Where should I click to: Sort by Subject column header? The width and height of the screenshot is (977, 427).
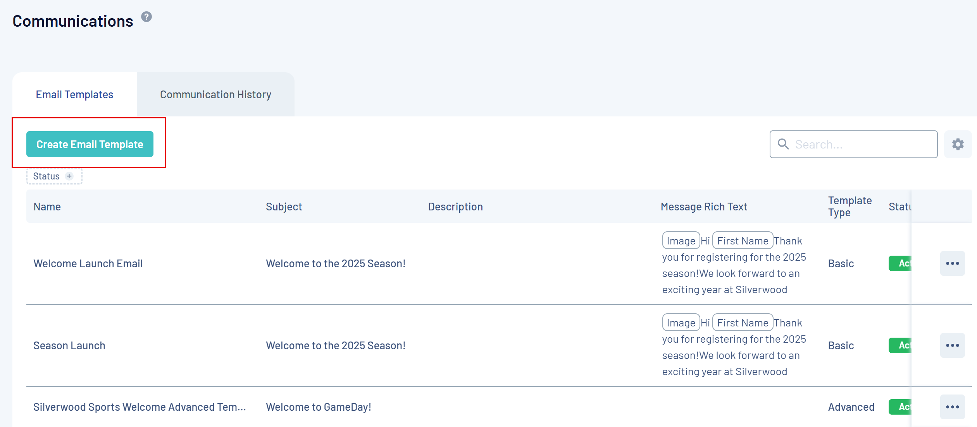point(284,207)
